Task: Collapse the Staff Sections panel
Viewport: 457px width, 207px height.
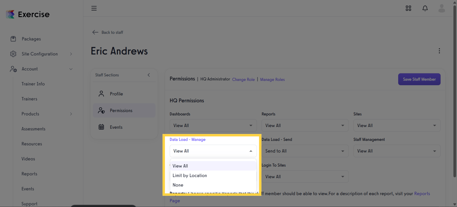Action: pyautogui.click(x=149, y=75)
